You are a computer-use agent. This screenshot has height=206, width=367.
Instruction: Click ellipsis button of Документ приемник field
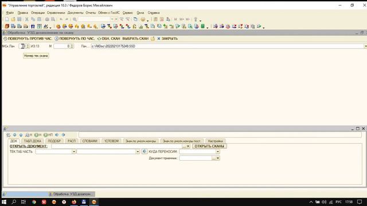point(214,158)
